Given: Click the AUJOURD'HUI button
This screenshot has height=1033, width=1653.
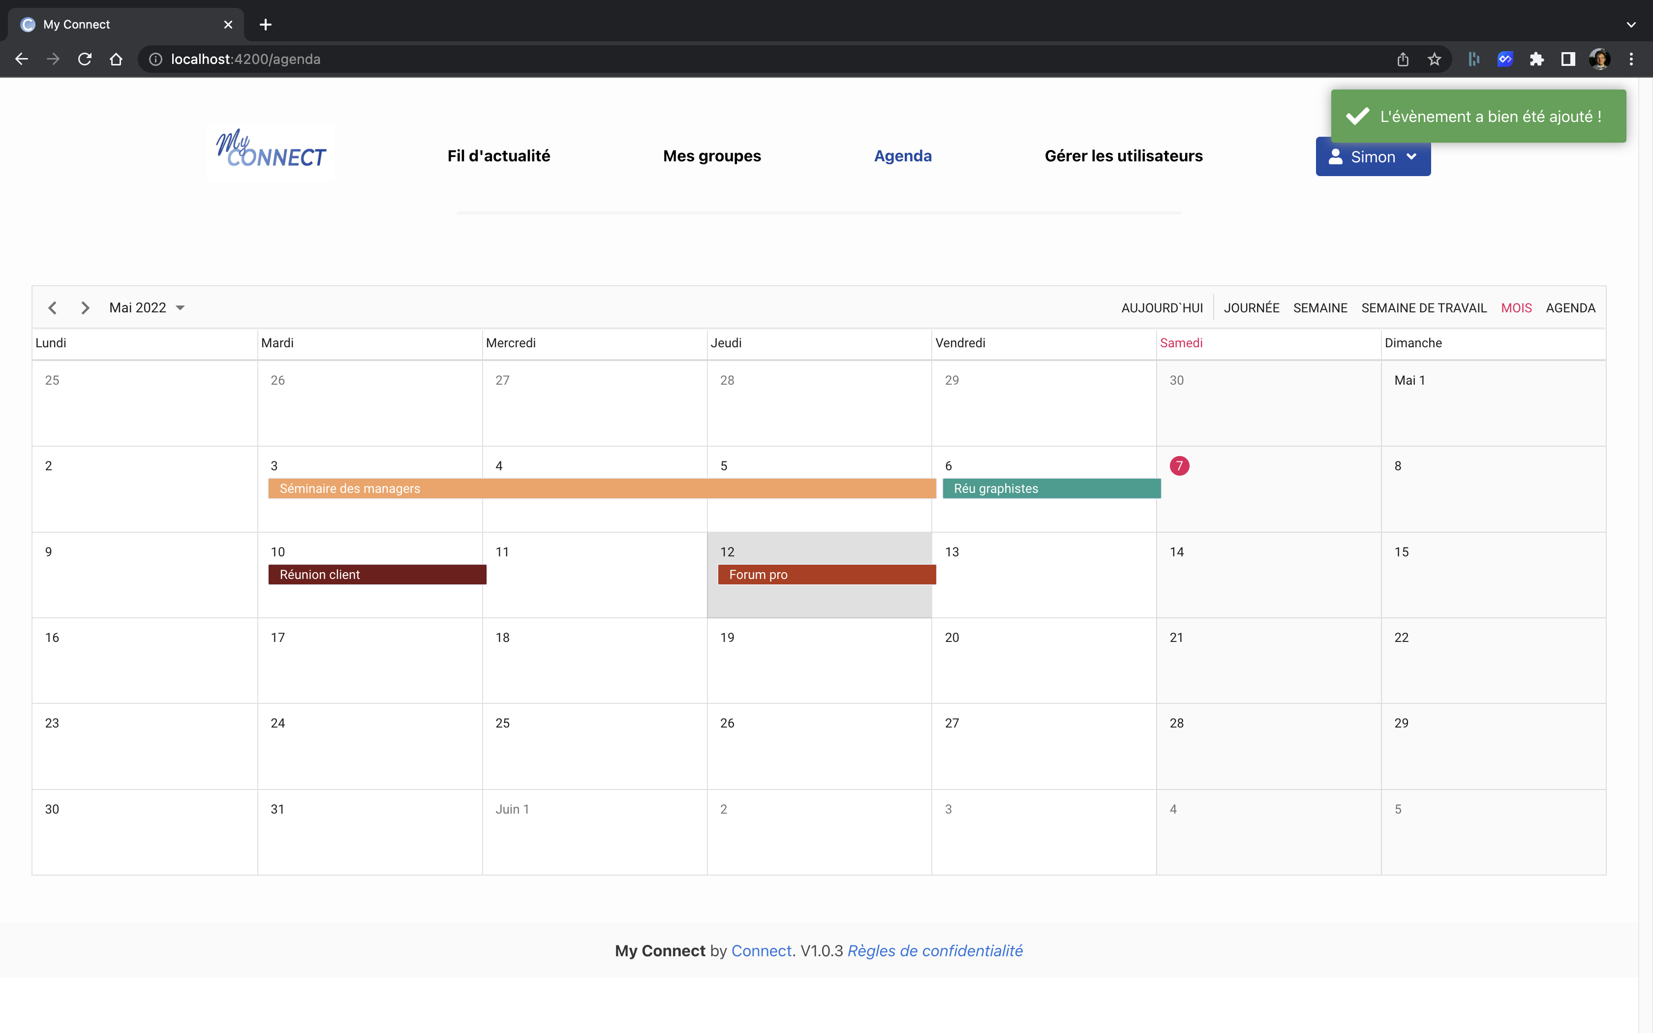Looking at the screenshot, I should [1162, 307].
